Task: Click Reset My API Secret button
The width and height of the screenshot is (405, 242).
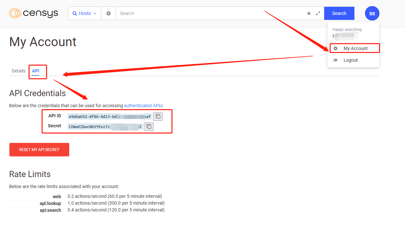Action: 39,150
